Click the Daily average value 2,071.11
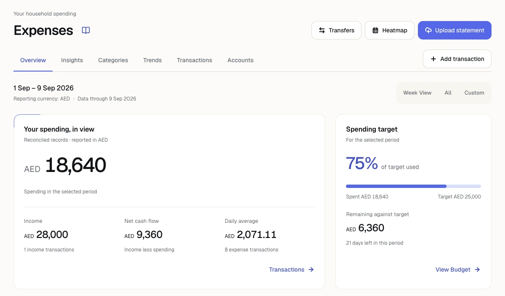 [257, 235]
